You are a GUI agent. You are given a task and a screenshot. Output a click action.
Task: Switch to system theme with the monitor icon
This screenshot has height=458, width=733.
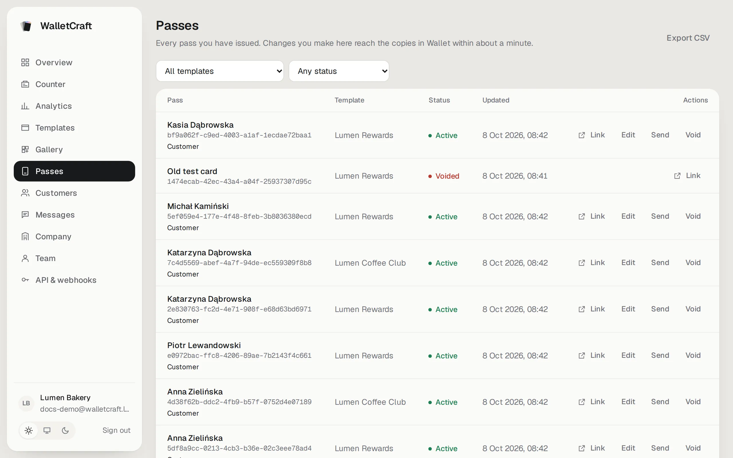(x=47, y=431)
